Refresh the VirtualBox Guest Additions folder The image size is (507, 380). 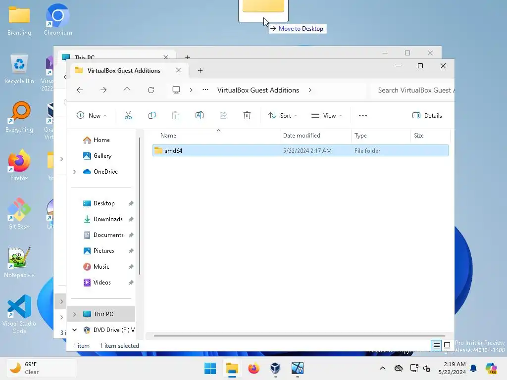pyautogui.click(x=151, y=90)
